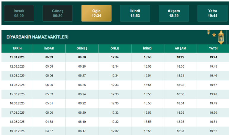Click Akşam time 18:30 for 12.03.2025
Viewport: 229px width, 135px height.
point(181,66)
